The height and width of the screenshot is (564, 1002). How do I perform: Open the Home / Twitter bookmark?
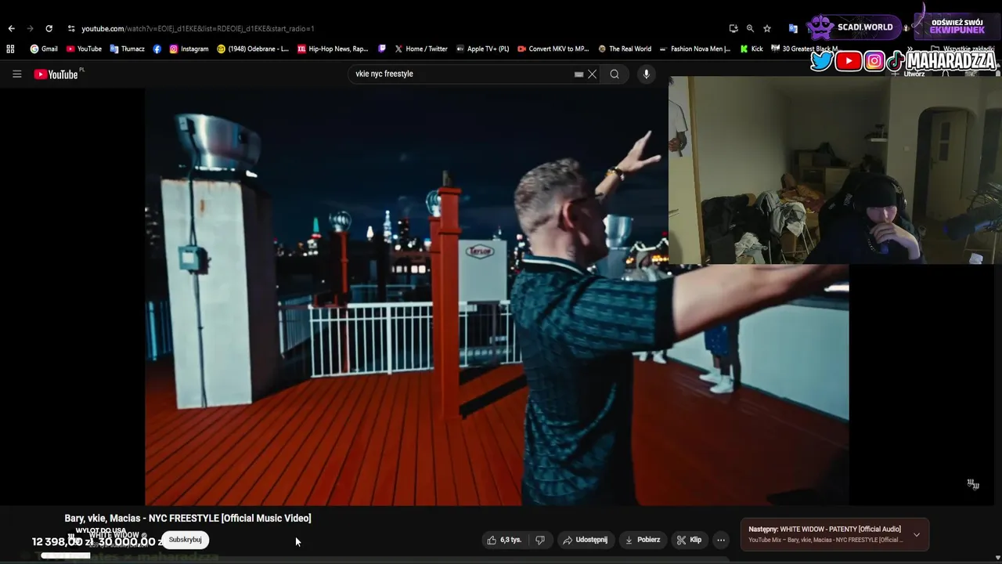(421, 49)
